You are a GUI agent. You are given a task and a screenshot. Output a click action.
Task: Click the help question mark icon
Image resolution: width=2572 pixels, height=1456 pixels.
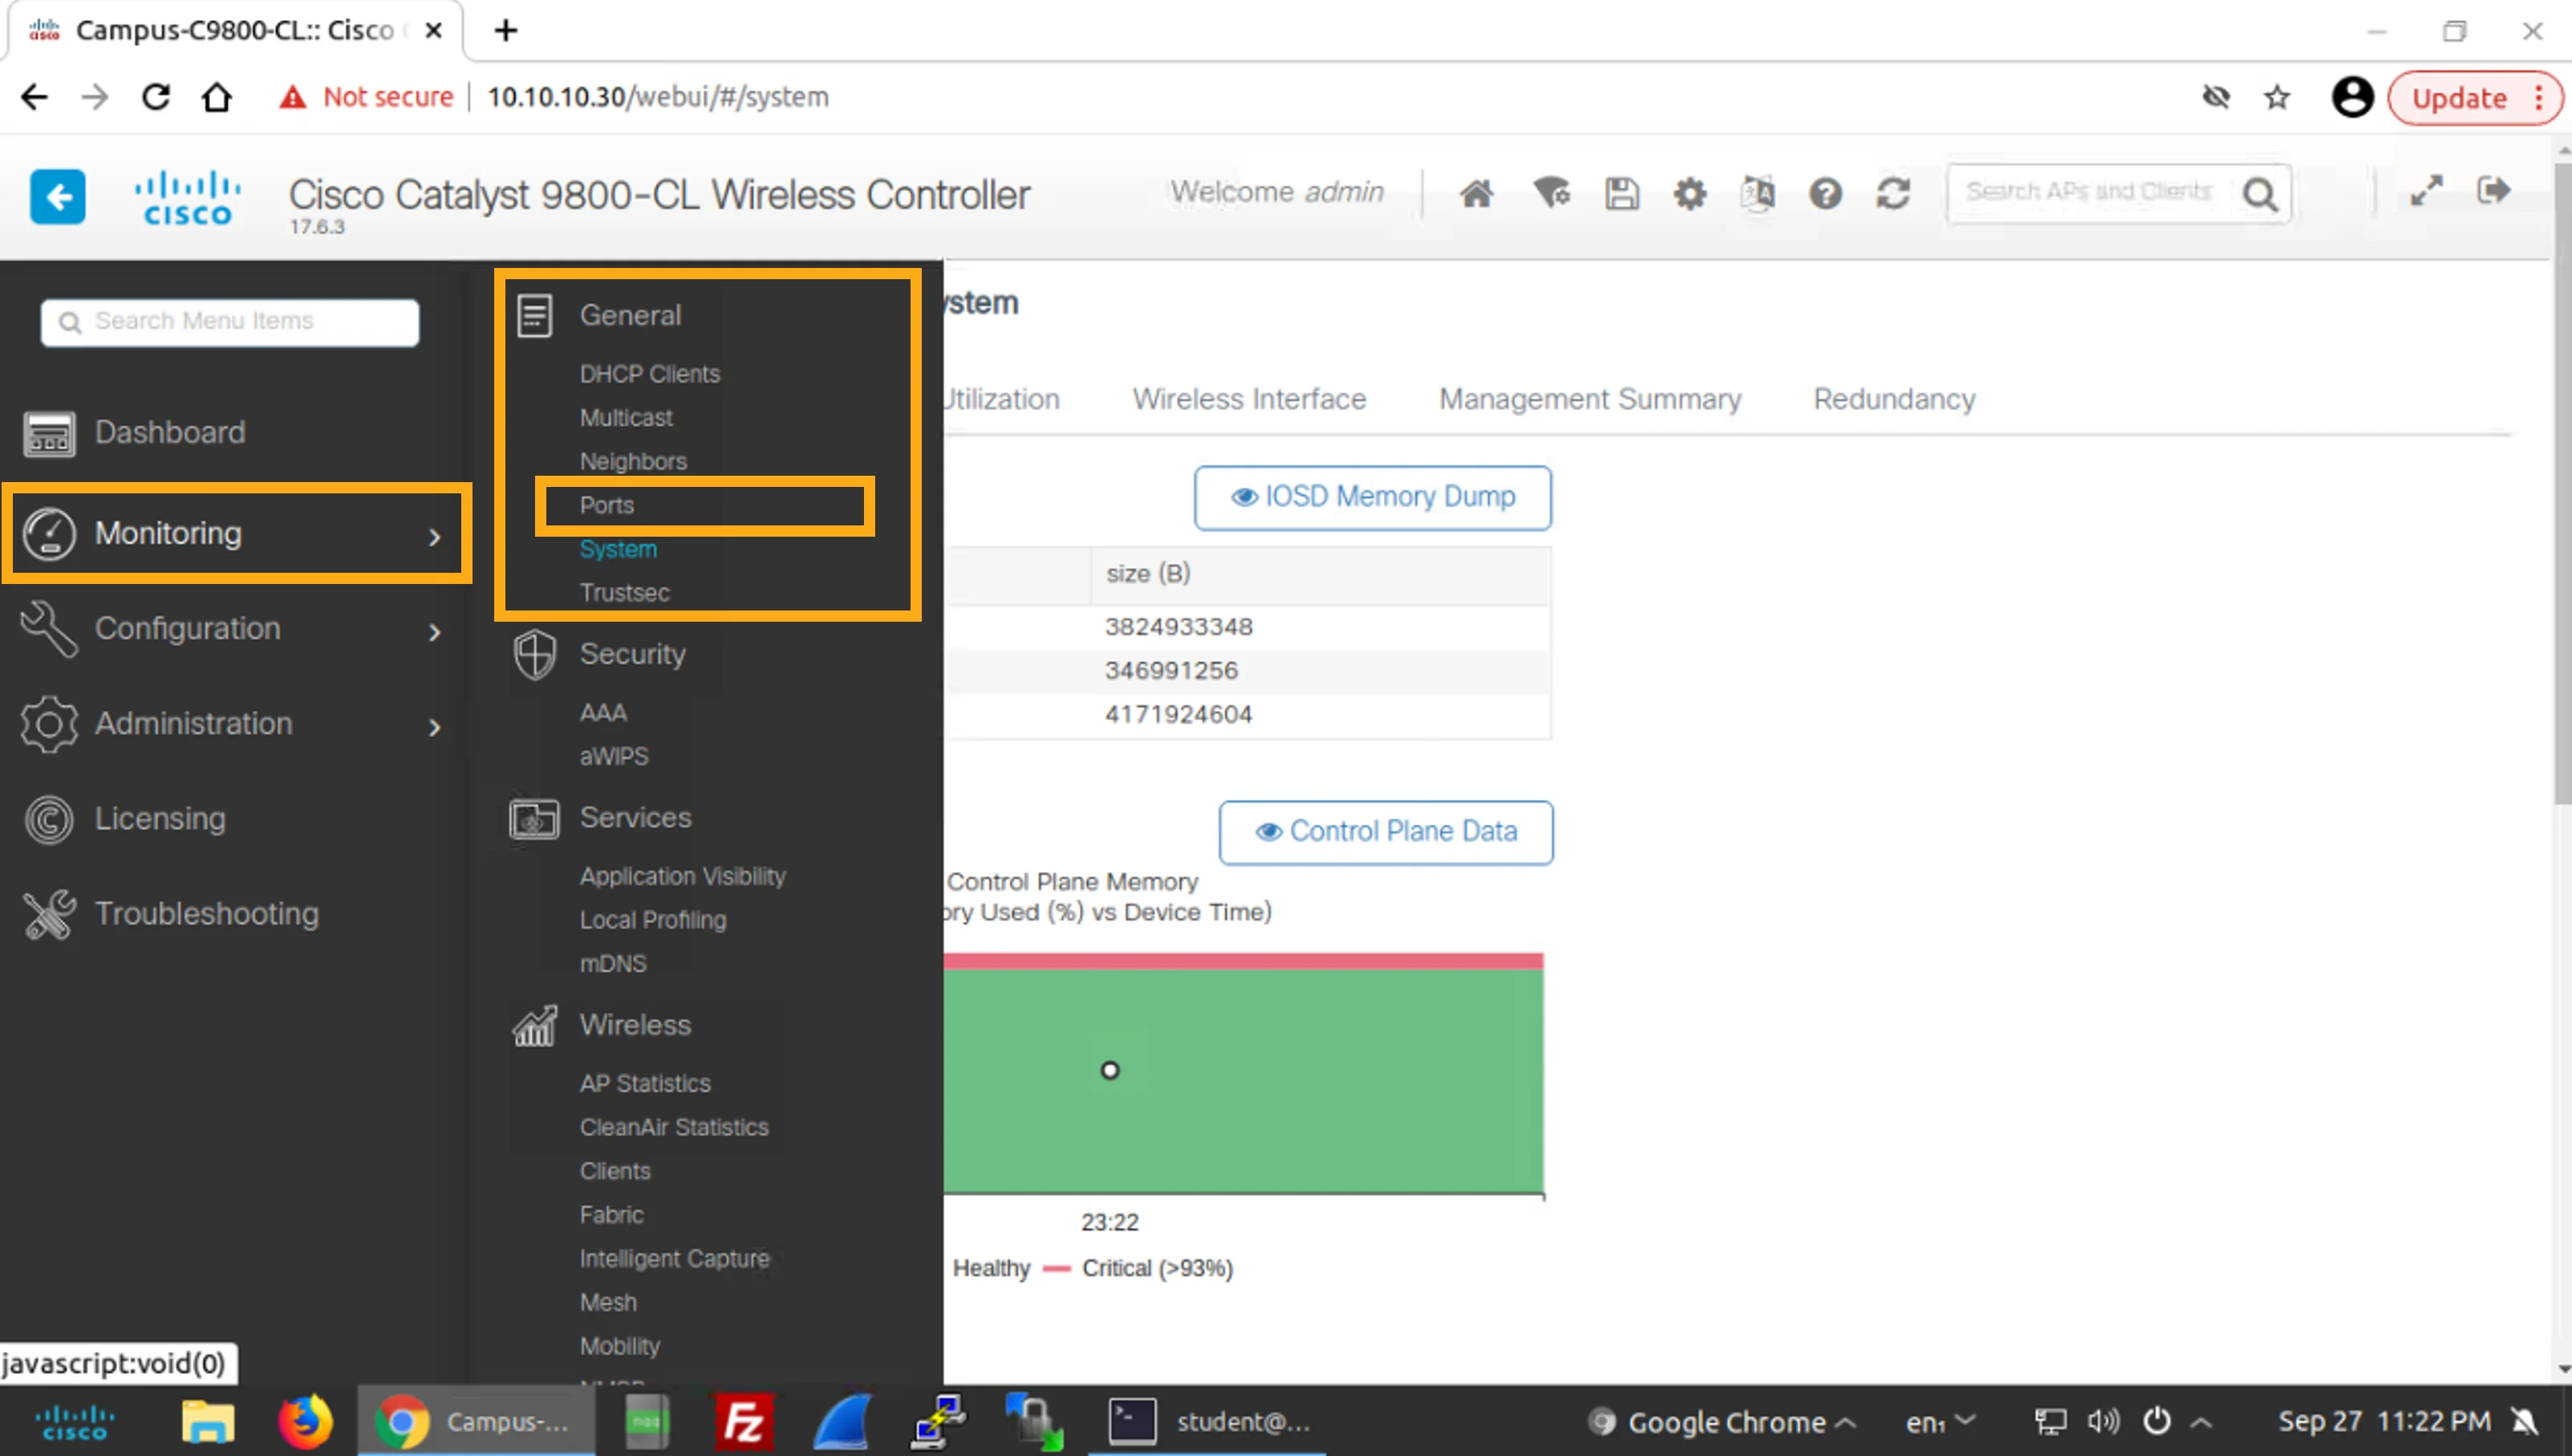coord(1825,193)
